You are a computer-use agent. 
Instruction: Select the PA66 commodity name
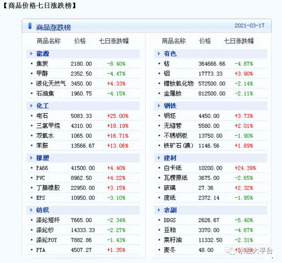42,168
